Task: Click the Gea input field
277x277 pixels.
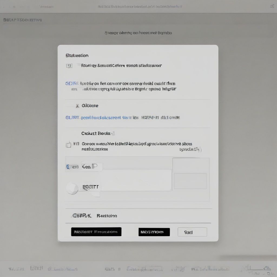Action: (x=91, y=167)
